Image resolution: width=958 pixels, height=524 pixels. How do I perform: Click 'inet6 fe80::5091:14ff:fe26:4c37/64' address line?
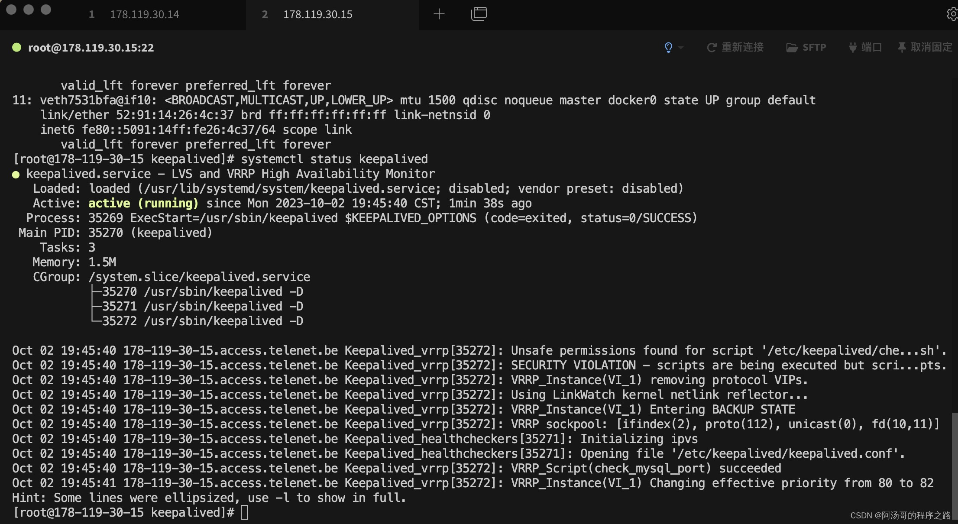pos(196,129)
